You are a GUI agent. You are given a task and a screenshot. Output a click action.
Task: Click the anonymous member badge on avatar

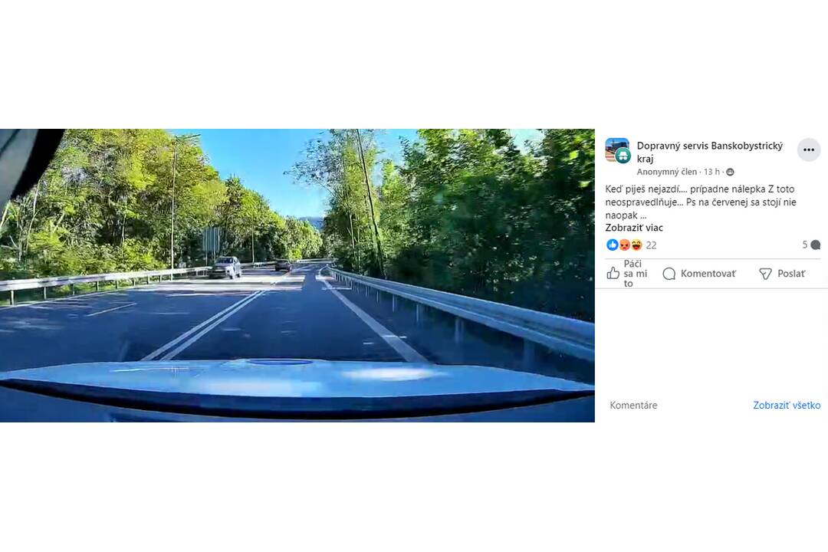point(623,156)
